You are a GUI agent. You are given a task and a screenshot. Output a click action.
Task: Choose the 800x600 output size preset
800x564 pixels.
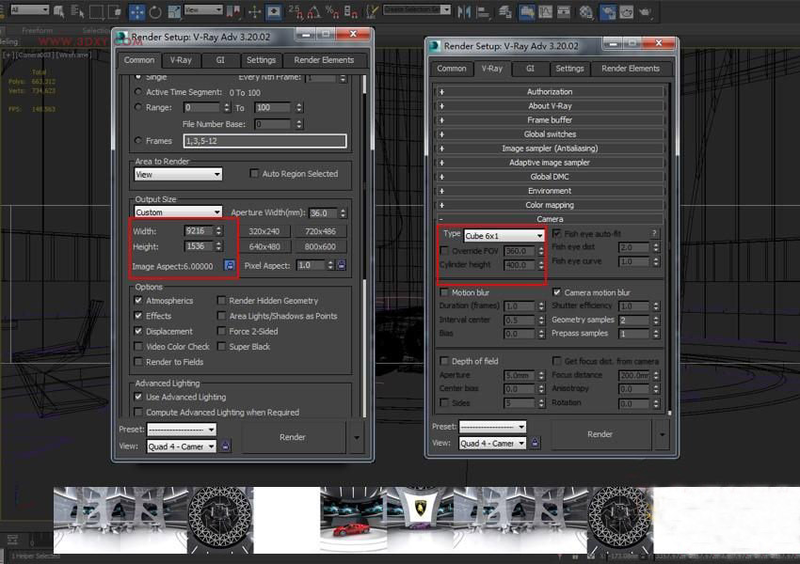pos(320,246)
